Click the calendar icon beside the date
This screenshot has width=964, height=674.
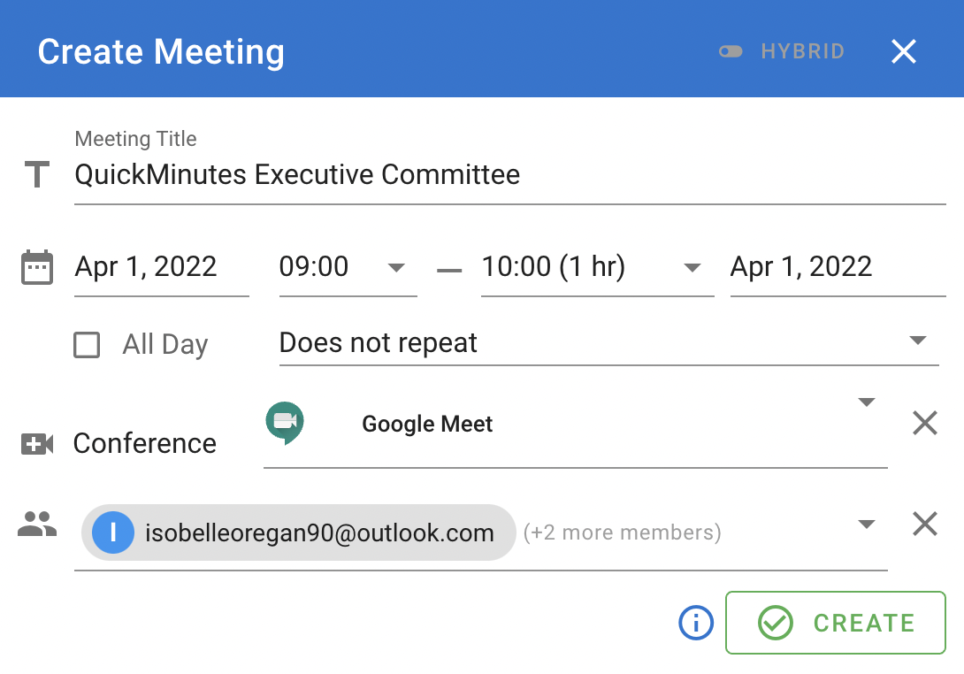(37, 267)
